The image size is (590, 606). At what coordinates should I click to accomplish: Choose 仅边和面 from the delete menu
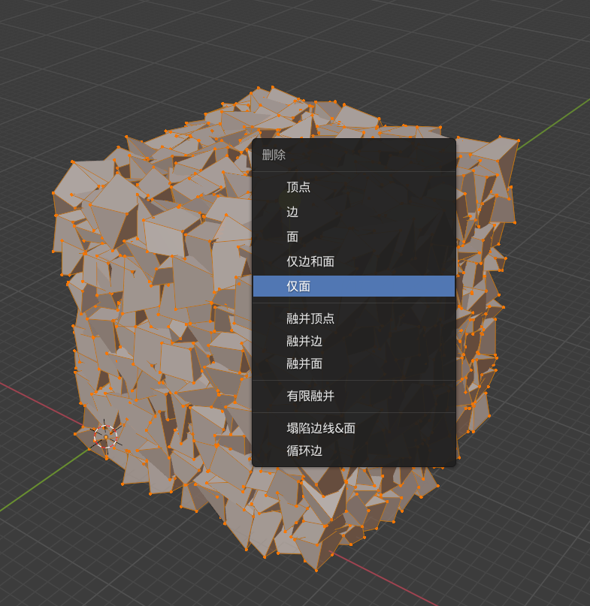point(353,261)
